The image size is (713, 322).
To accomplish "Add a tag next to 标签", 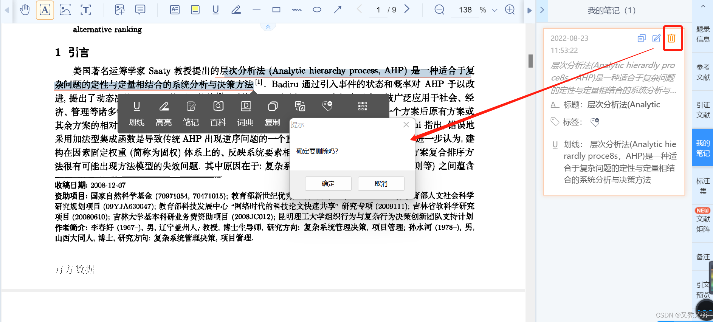I will 595,122.
